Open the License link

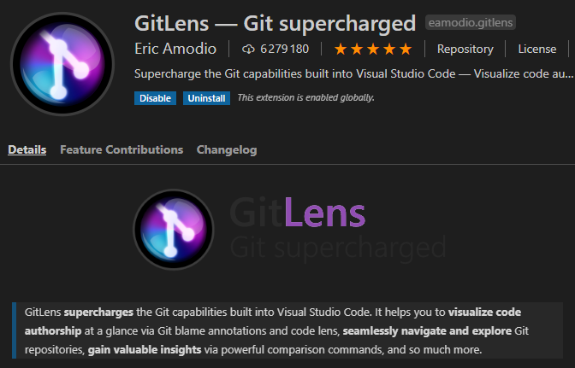point(536,49)
